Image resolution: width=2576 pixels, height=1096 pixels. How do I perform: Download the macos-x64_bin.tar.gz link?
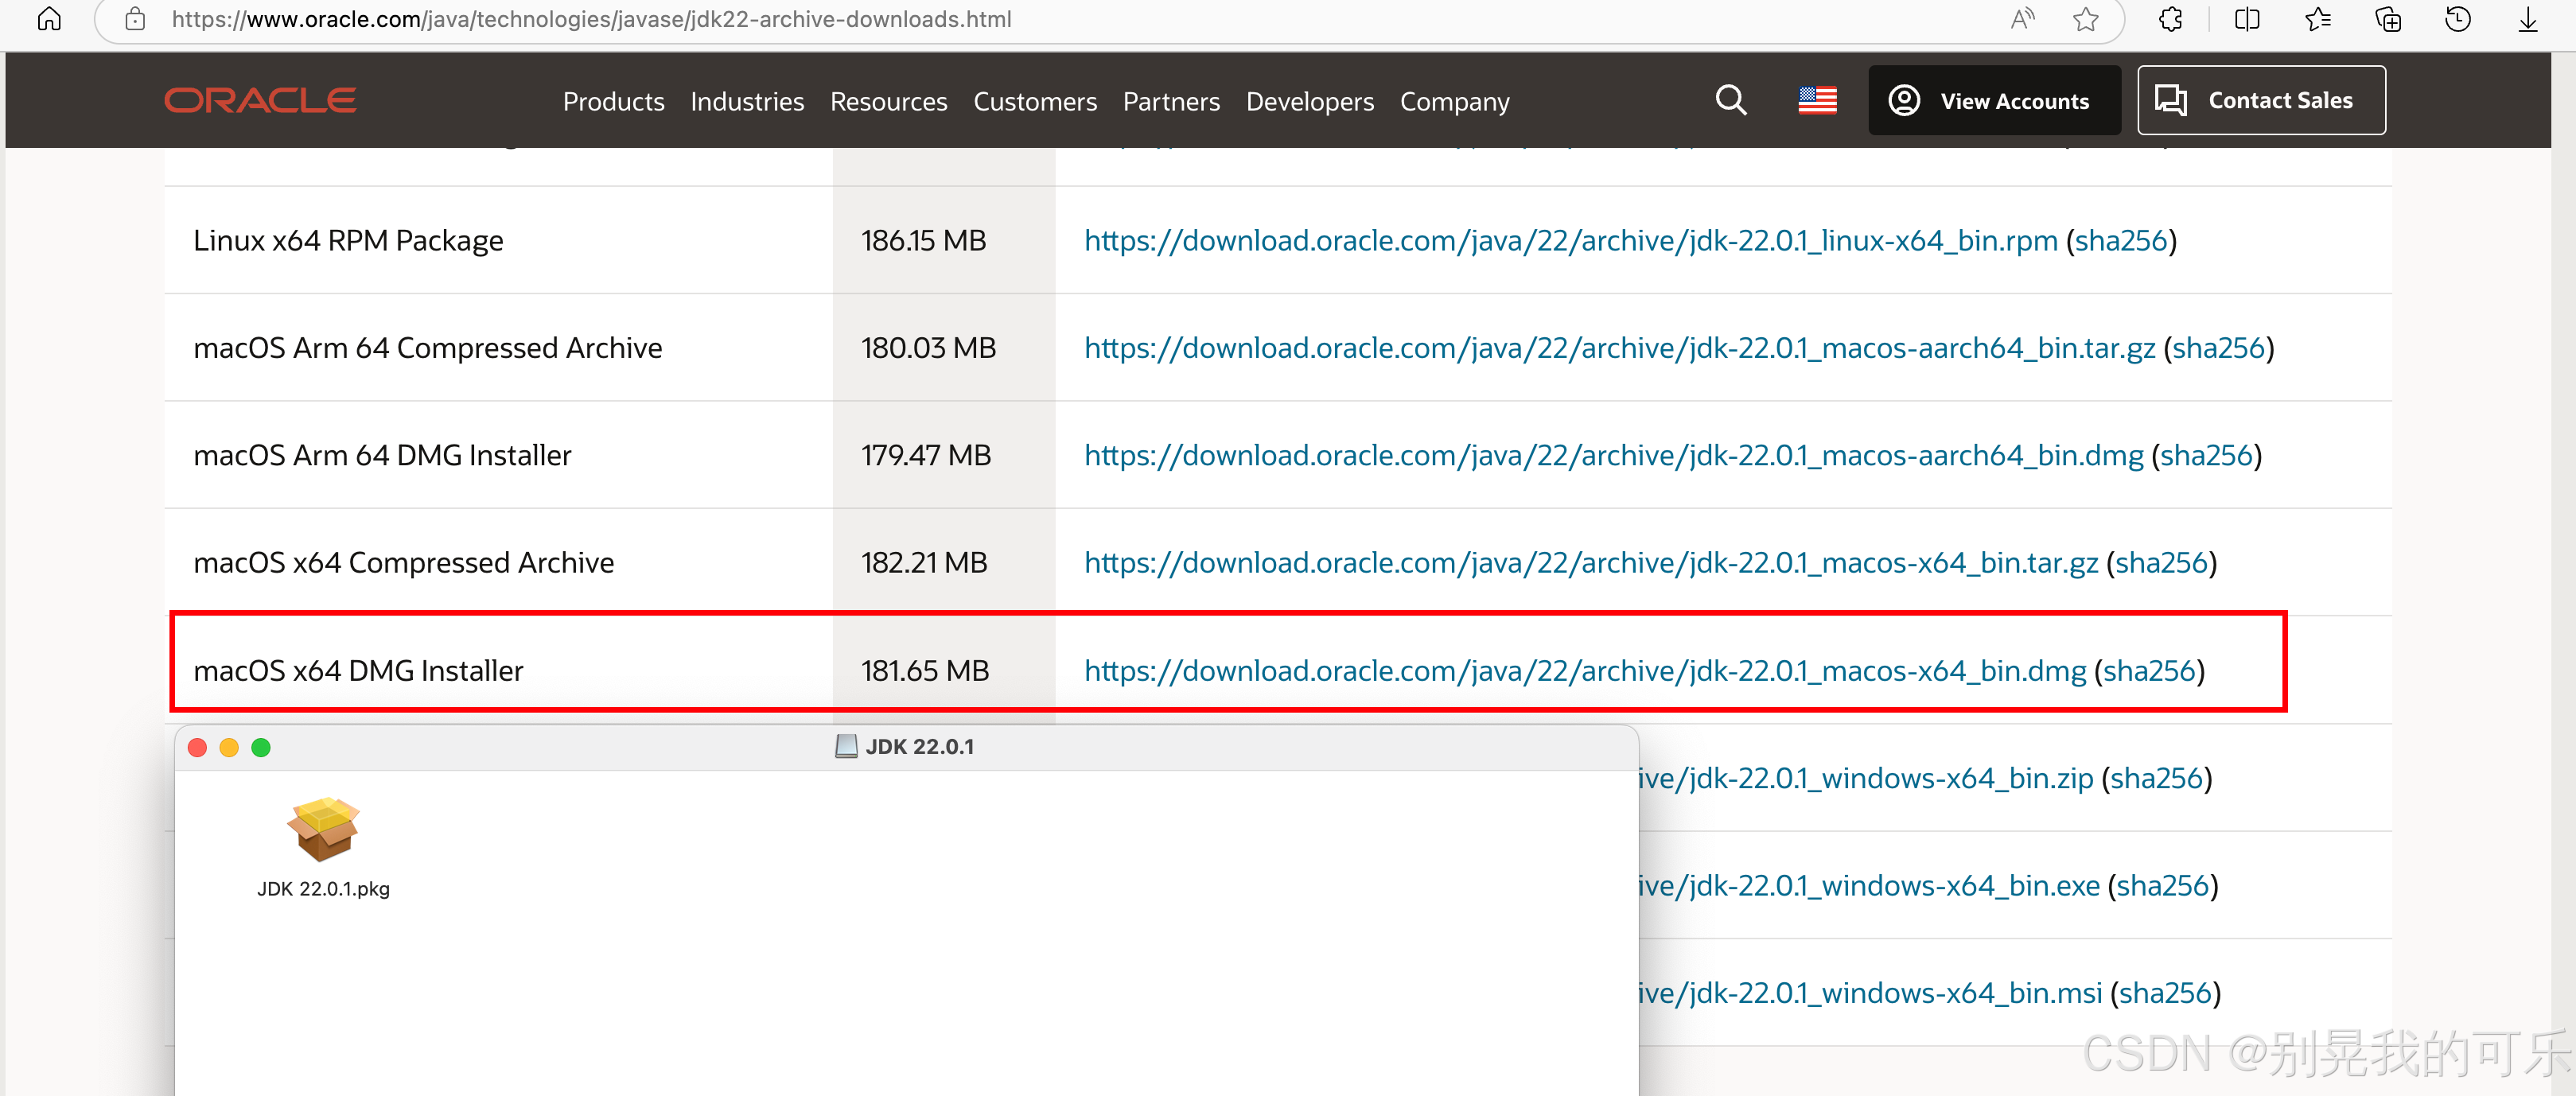(1590, 562)
